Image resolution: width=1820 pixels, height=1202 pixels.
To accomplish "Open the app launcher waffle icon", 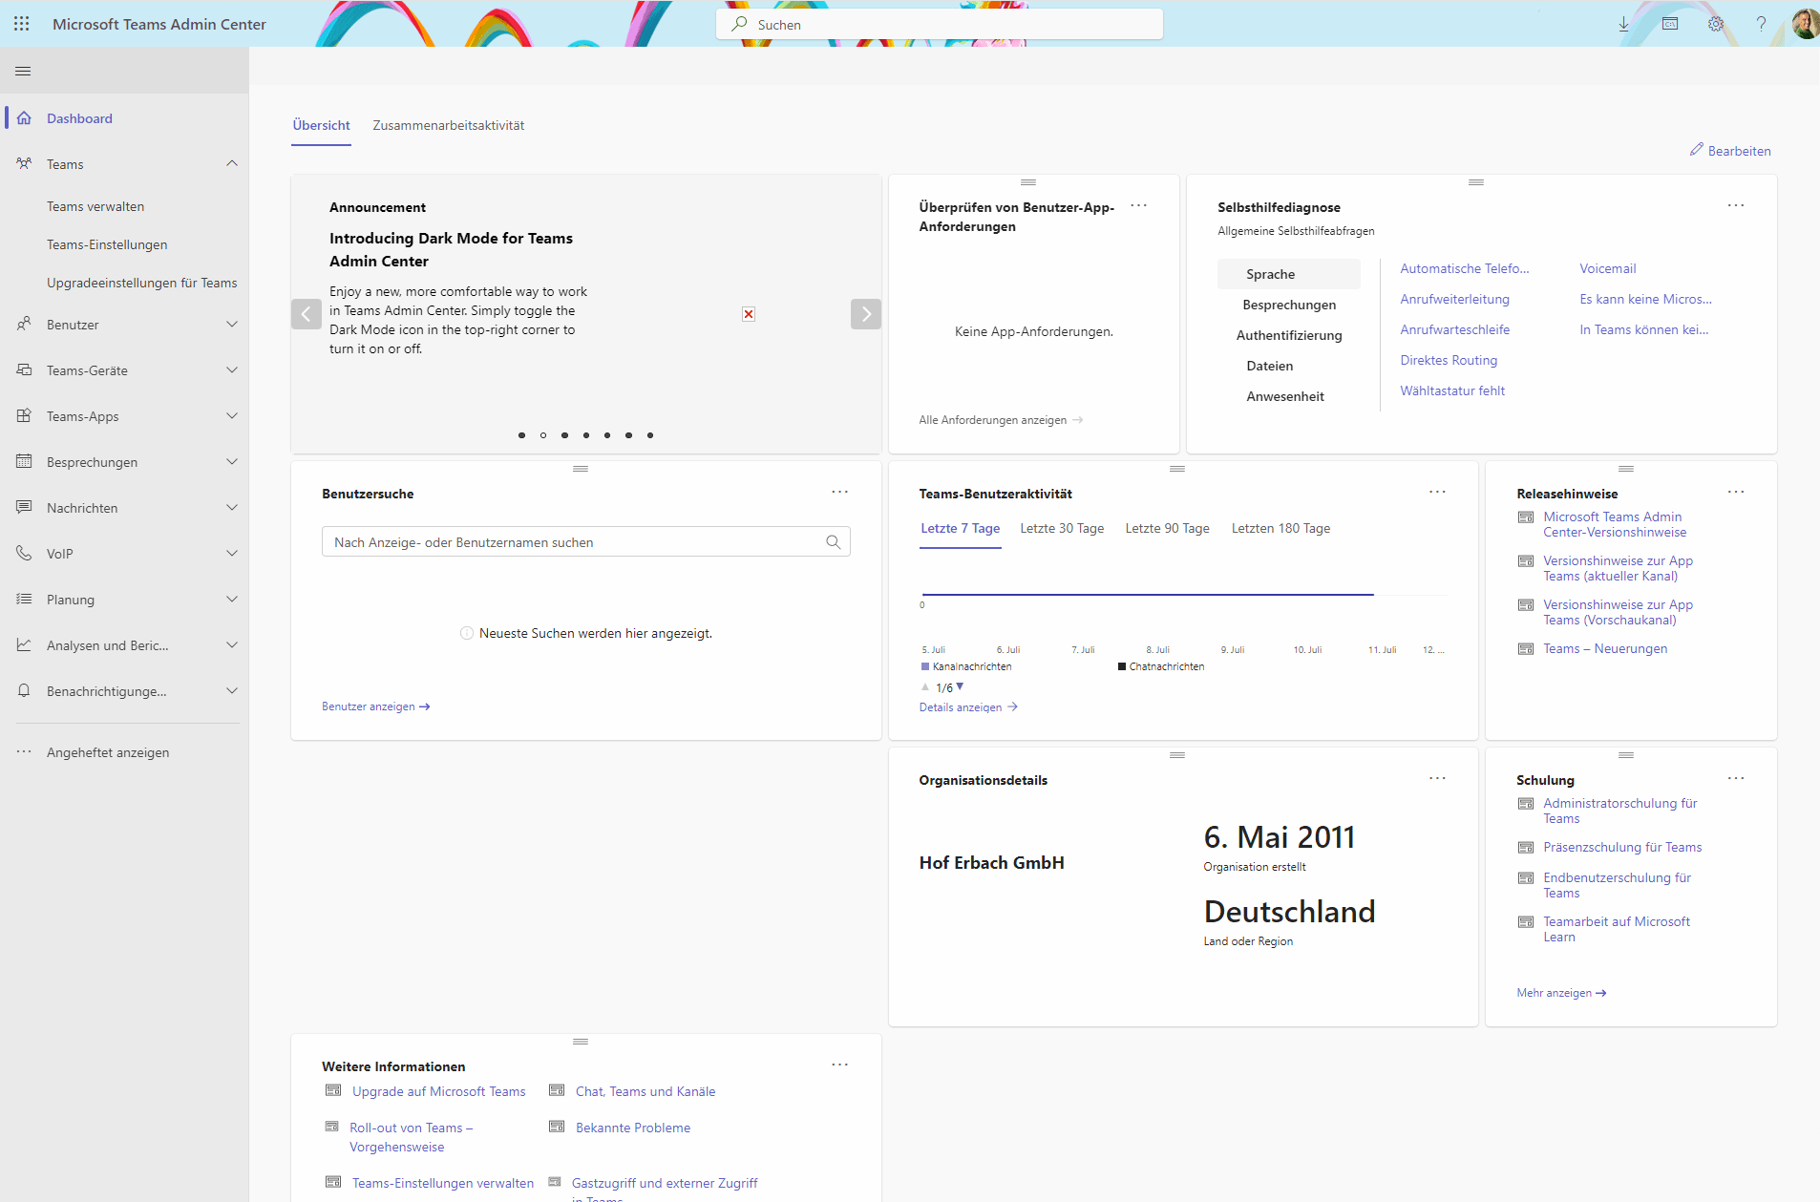I will pyautogui.click(x=22, y=24).
